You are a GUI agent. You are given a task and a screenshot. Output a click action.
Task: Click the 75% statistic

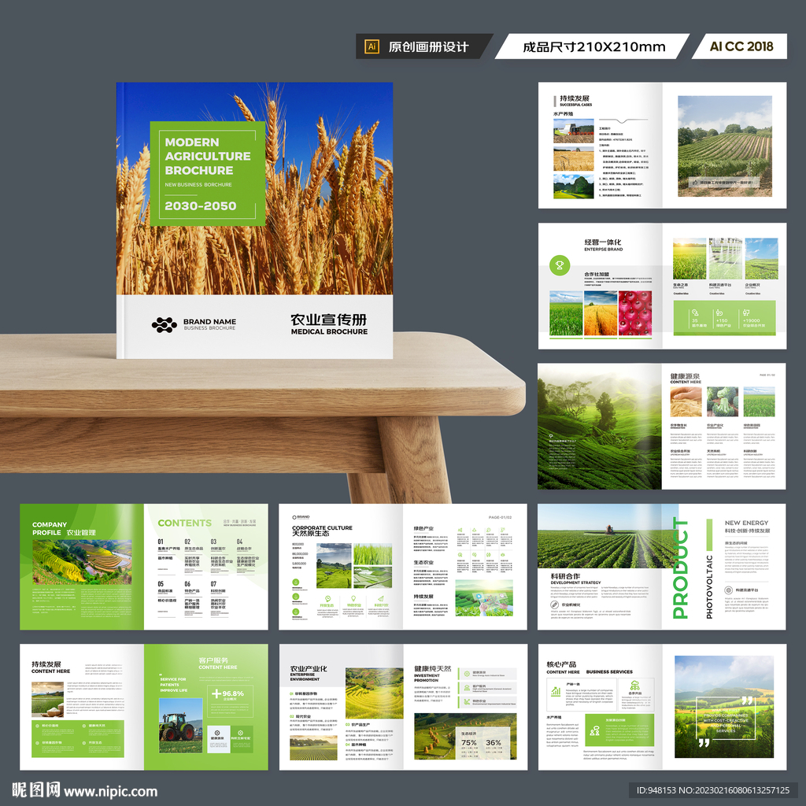469,742
